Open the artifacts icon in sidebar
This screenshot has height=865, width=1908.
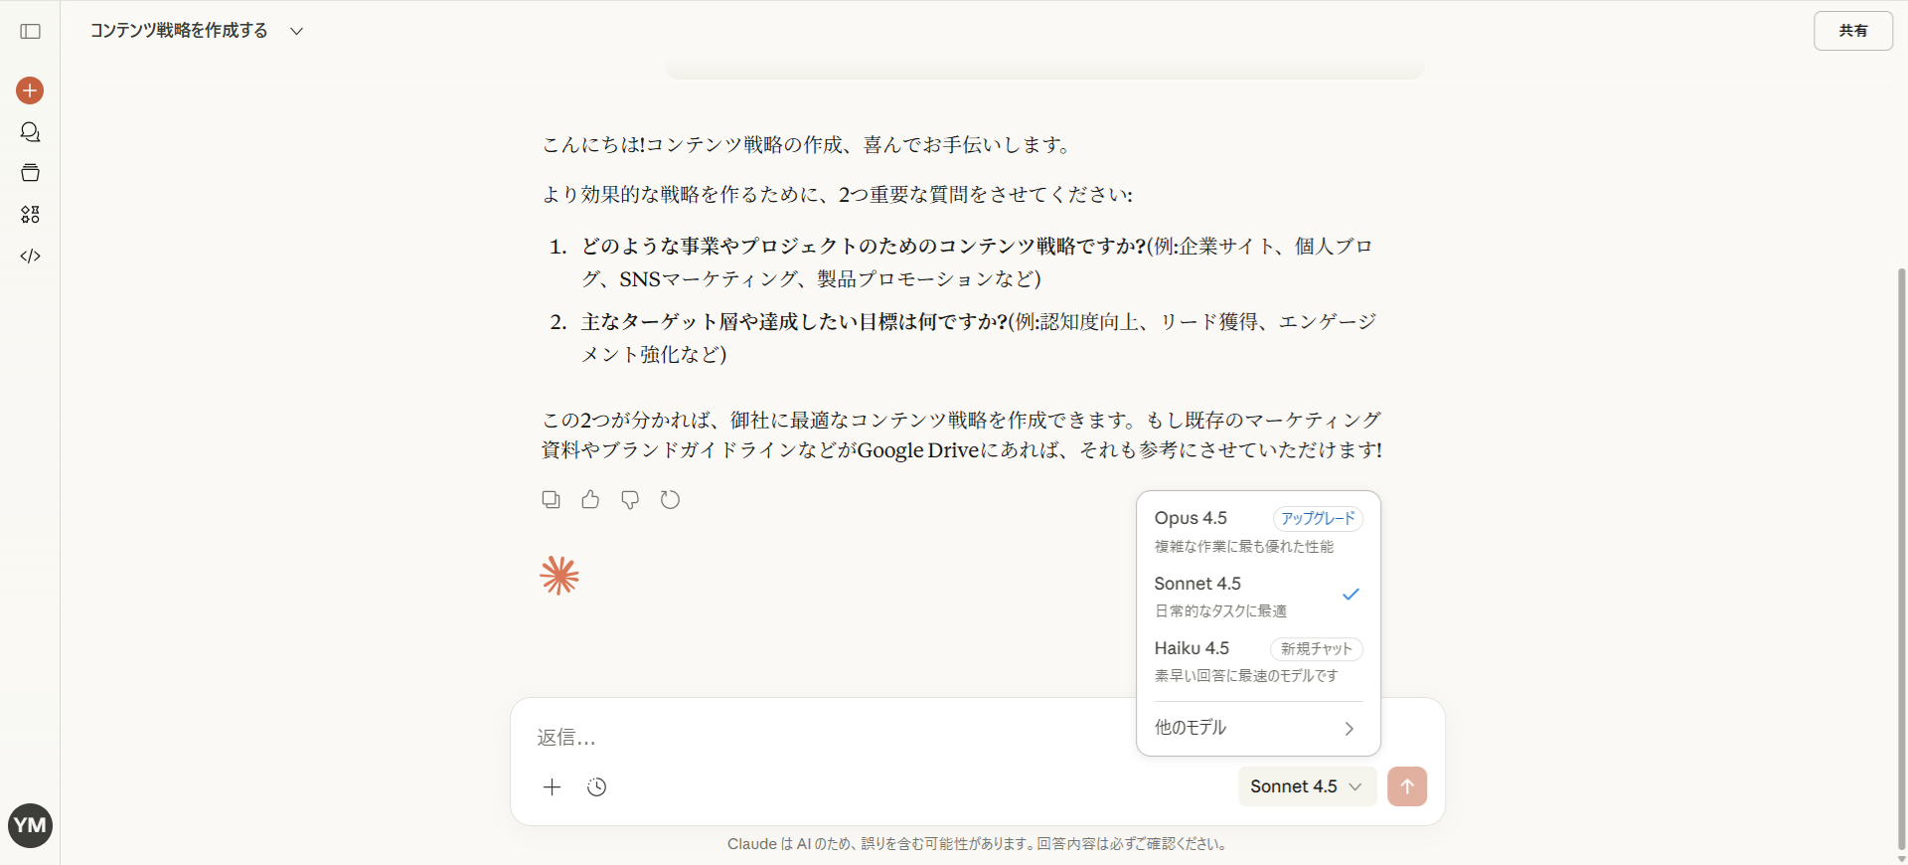tap(30, 215)
